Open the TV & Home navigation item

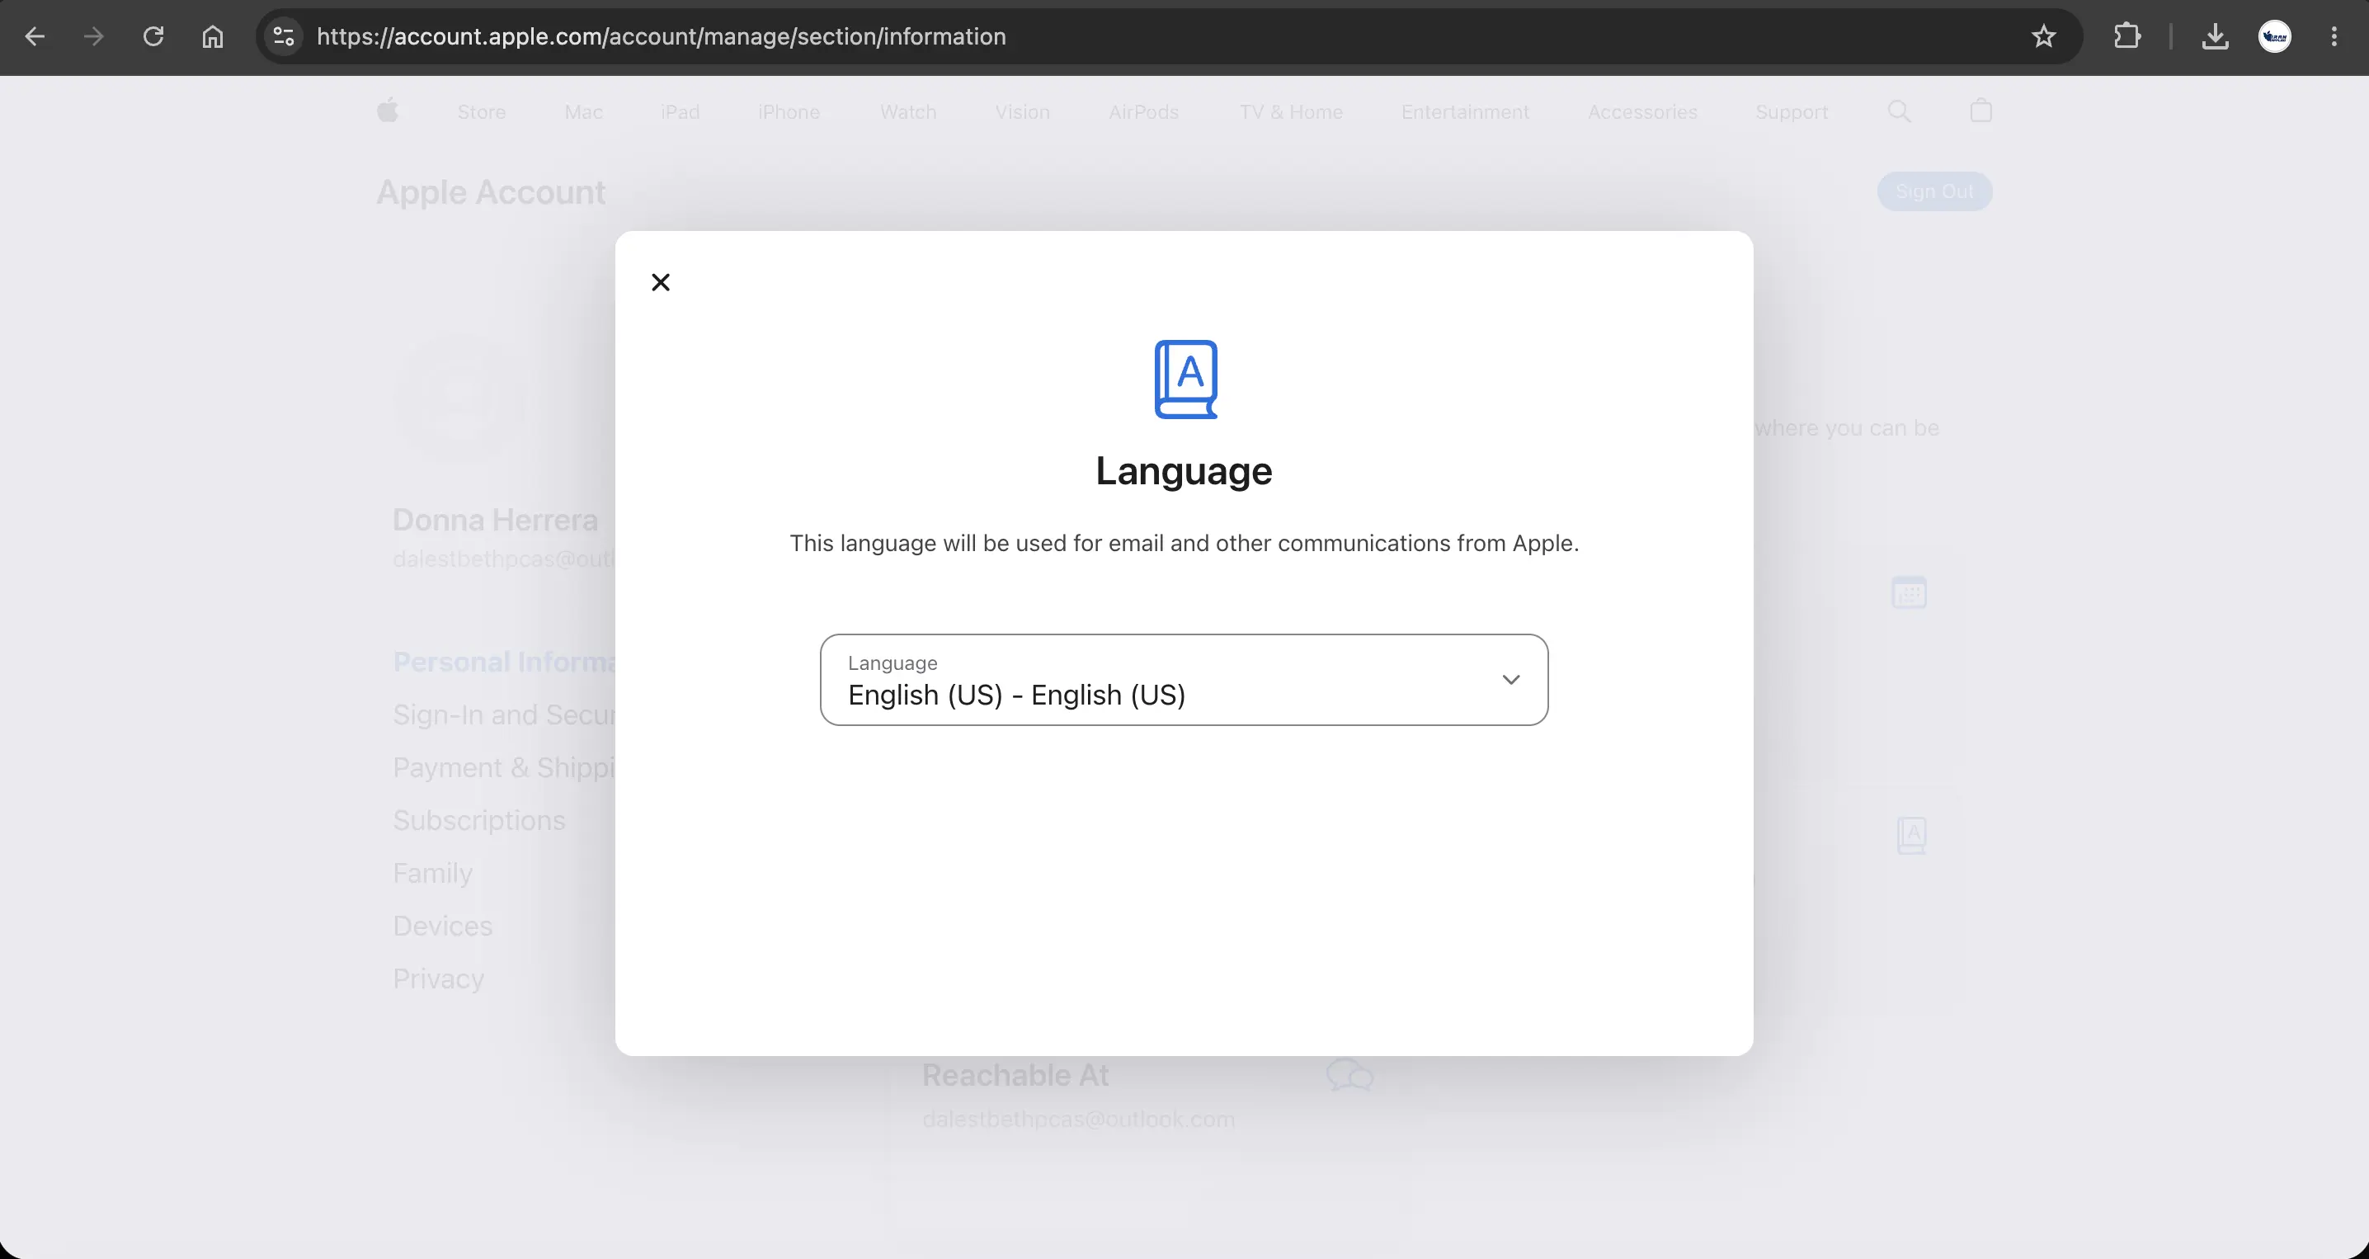point(1291,112)
